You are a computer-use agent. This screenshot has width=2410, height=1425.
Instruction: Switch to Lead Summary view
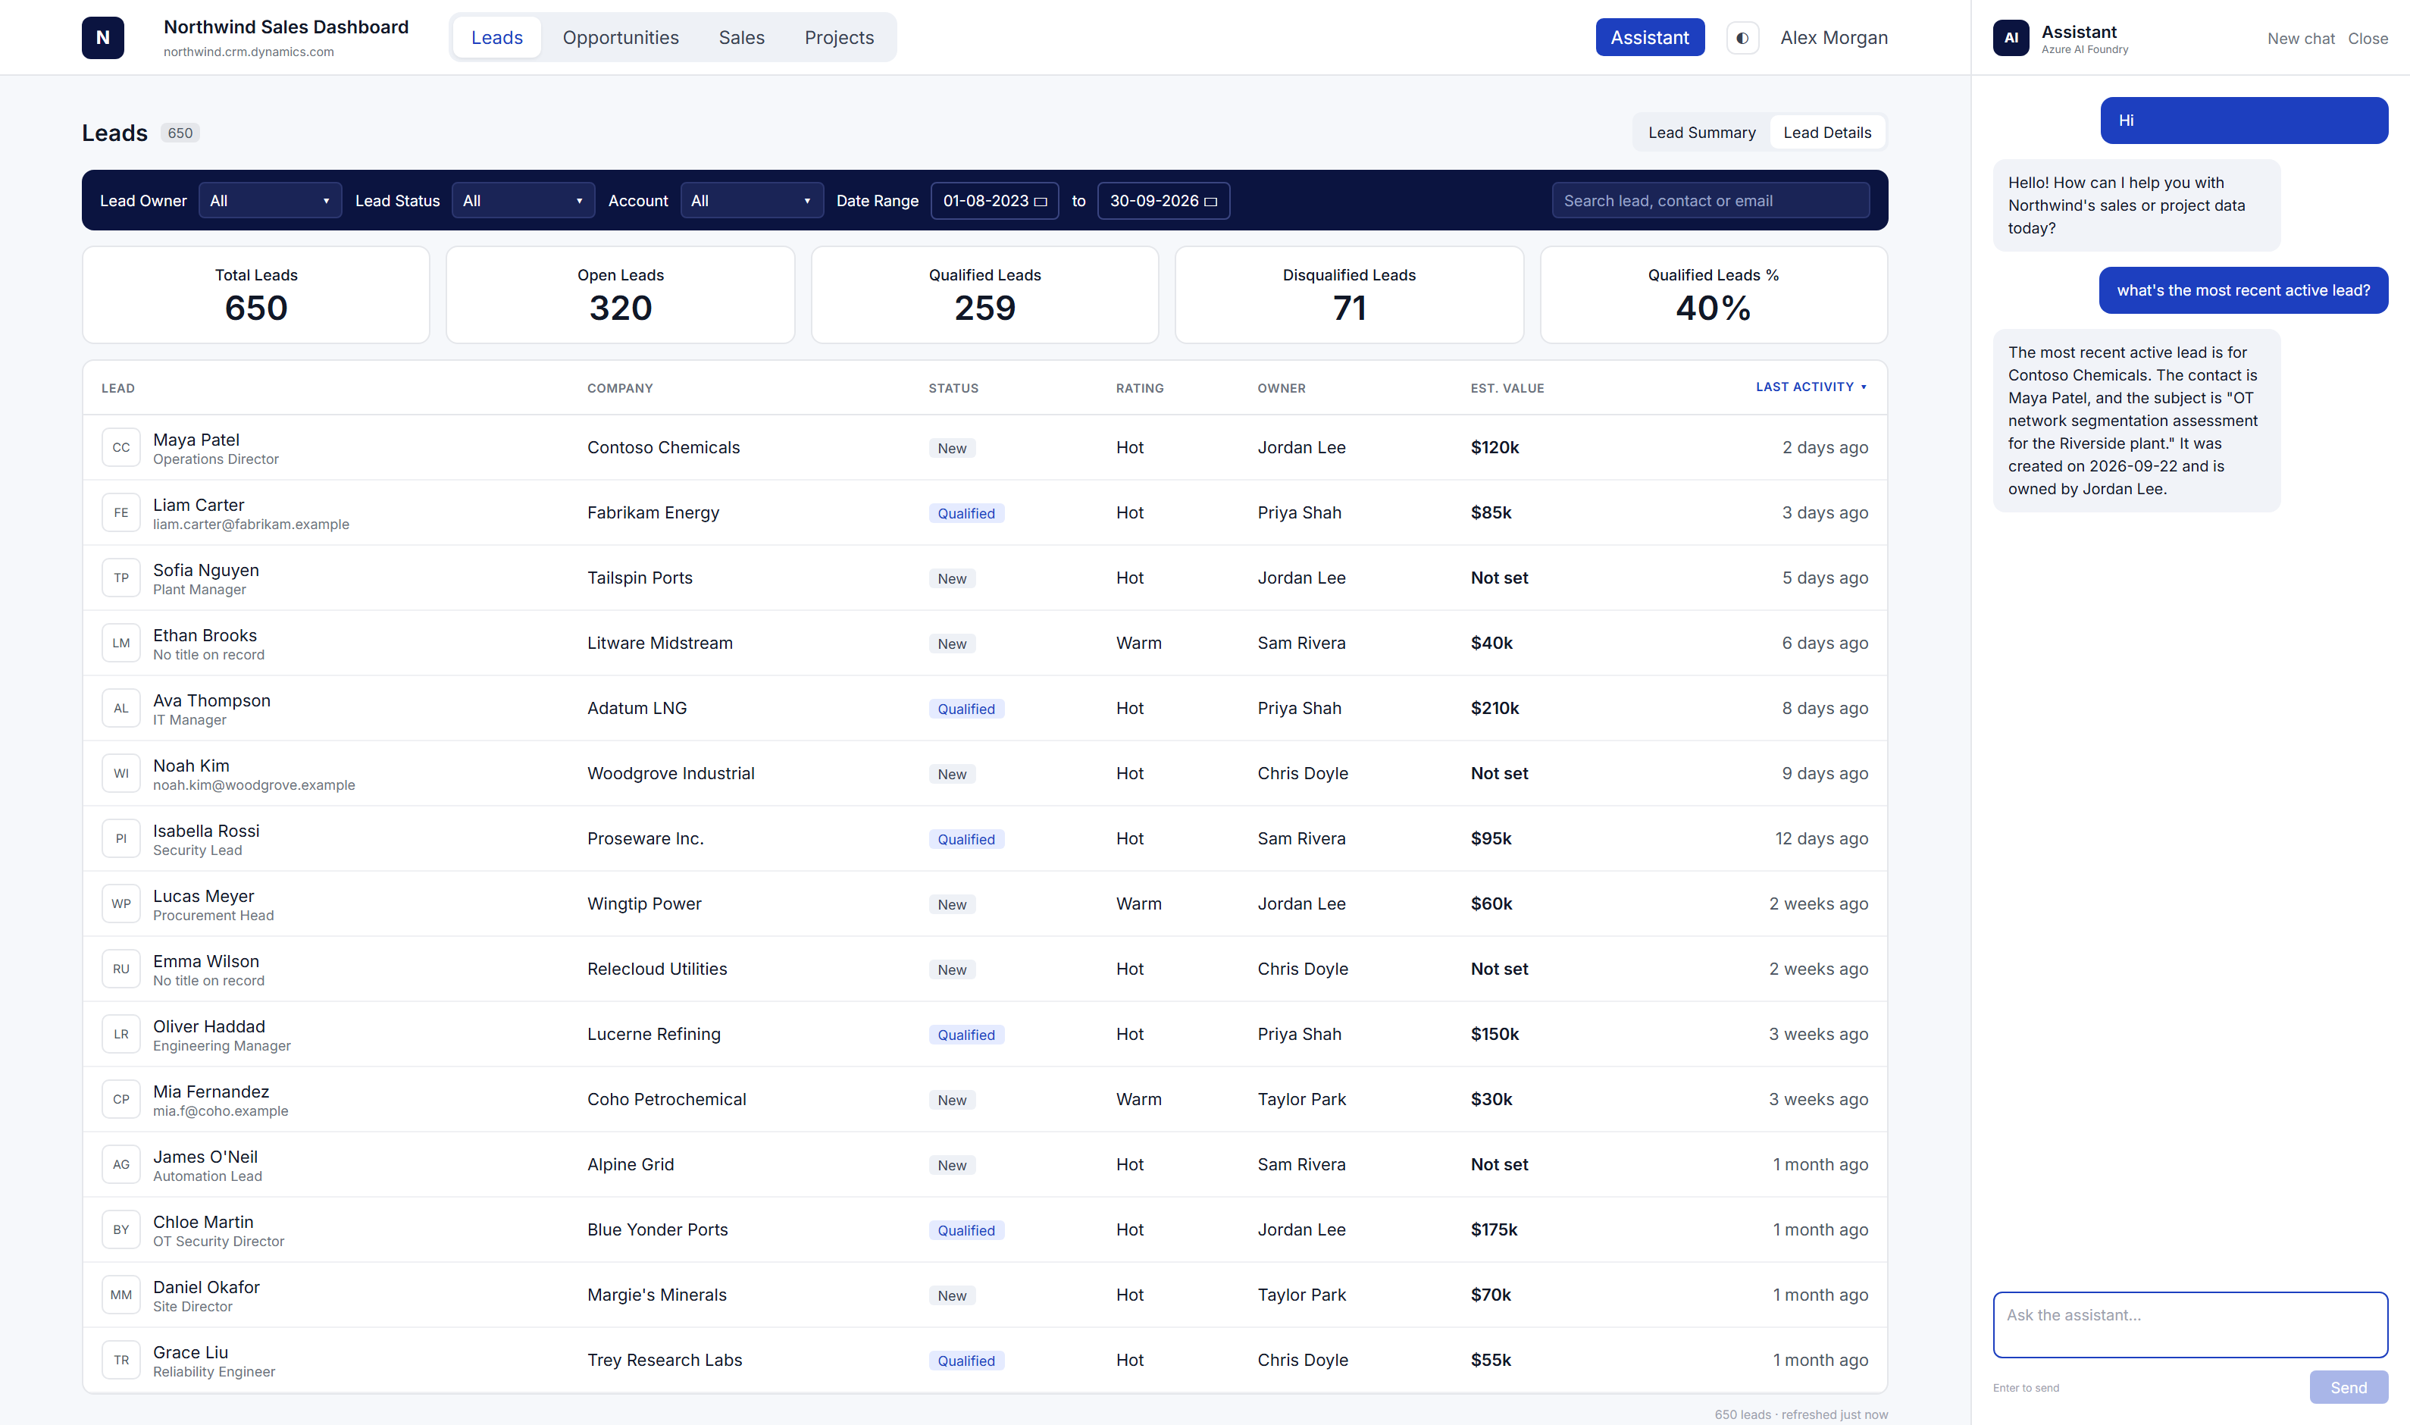tap(1701, 133)
